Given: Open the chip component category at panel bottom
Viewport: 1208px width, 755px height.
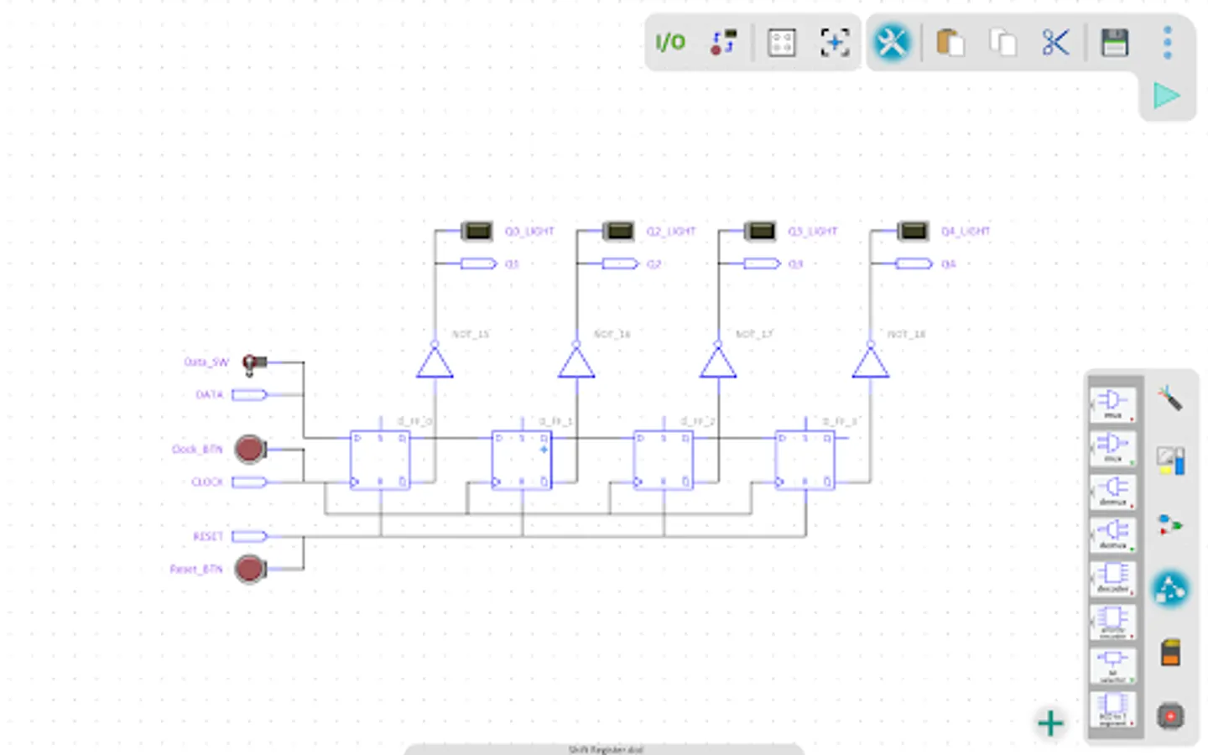Looking at the screenshot, I should click(1170, 716).
